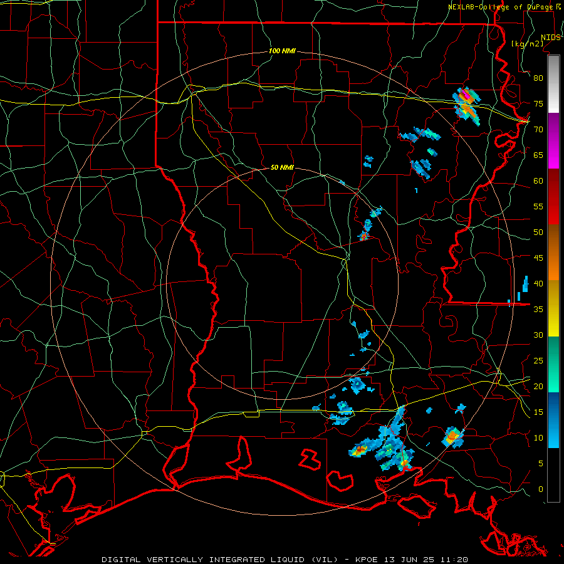Viewport: 564px width, 564px height.
Task: Click the NIDS label near the scale
Action: 550,38
